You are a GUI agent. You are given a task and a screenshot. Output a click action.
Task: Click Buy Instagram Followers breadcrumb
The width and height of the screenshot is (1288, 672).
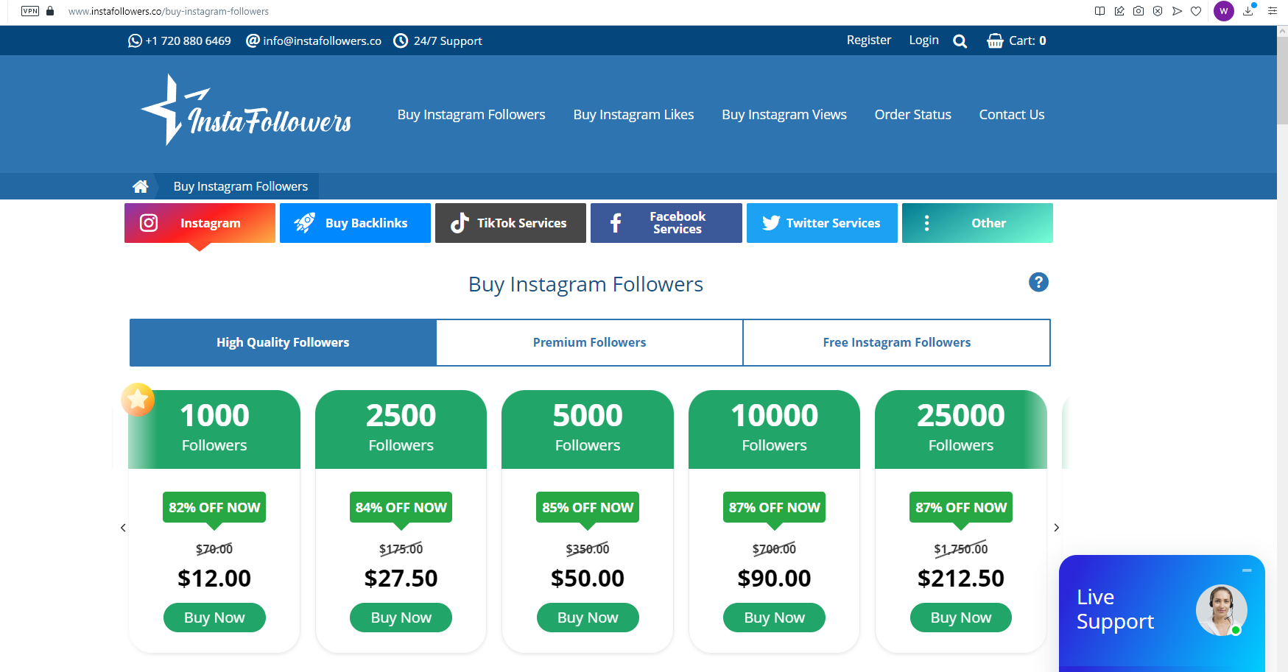coord(241,186)
